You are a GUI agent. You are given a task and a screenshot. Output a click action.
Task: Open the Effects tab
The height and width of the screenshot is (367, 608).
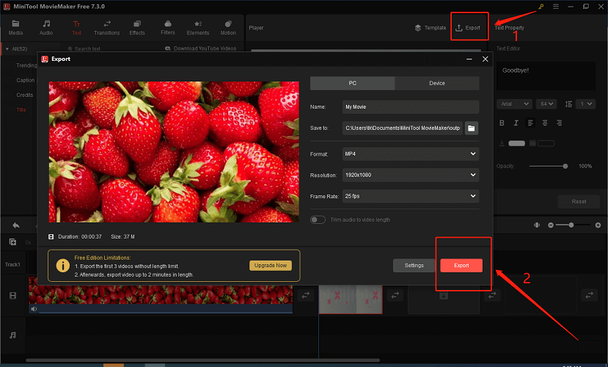(137, 28)
